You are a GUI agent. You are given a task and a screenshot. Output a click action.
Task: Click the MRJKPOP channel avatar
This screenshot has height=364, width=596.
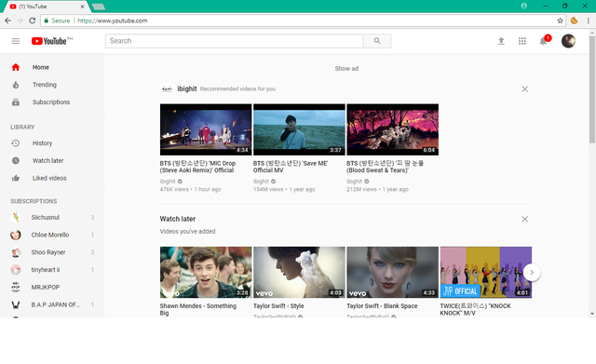coord(16,288)
